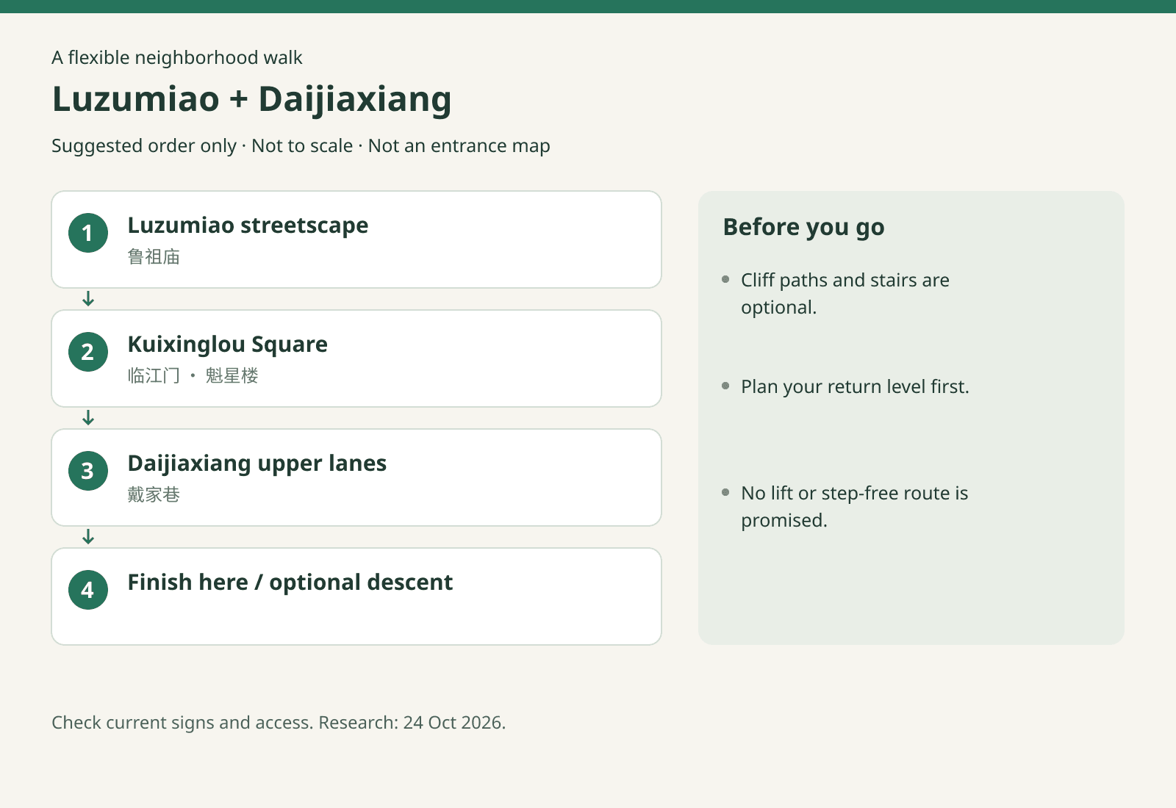The image size is (1176, 808).
Task: Click the 'Before you go' heading
Action: coord(803,227)
